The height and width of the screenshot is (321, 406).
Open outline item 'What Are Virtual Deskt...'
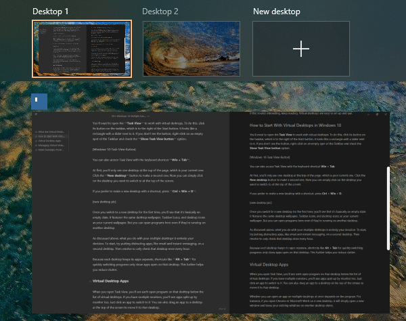tap(51, 131)
